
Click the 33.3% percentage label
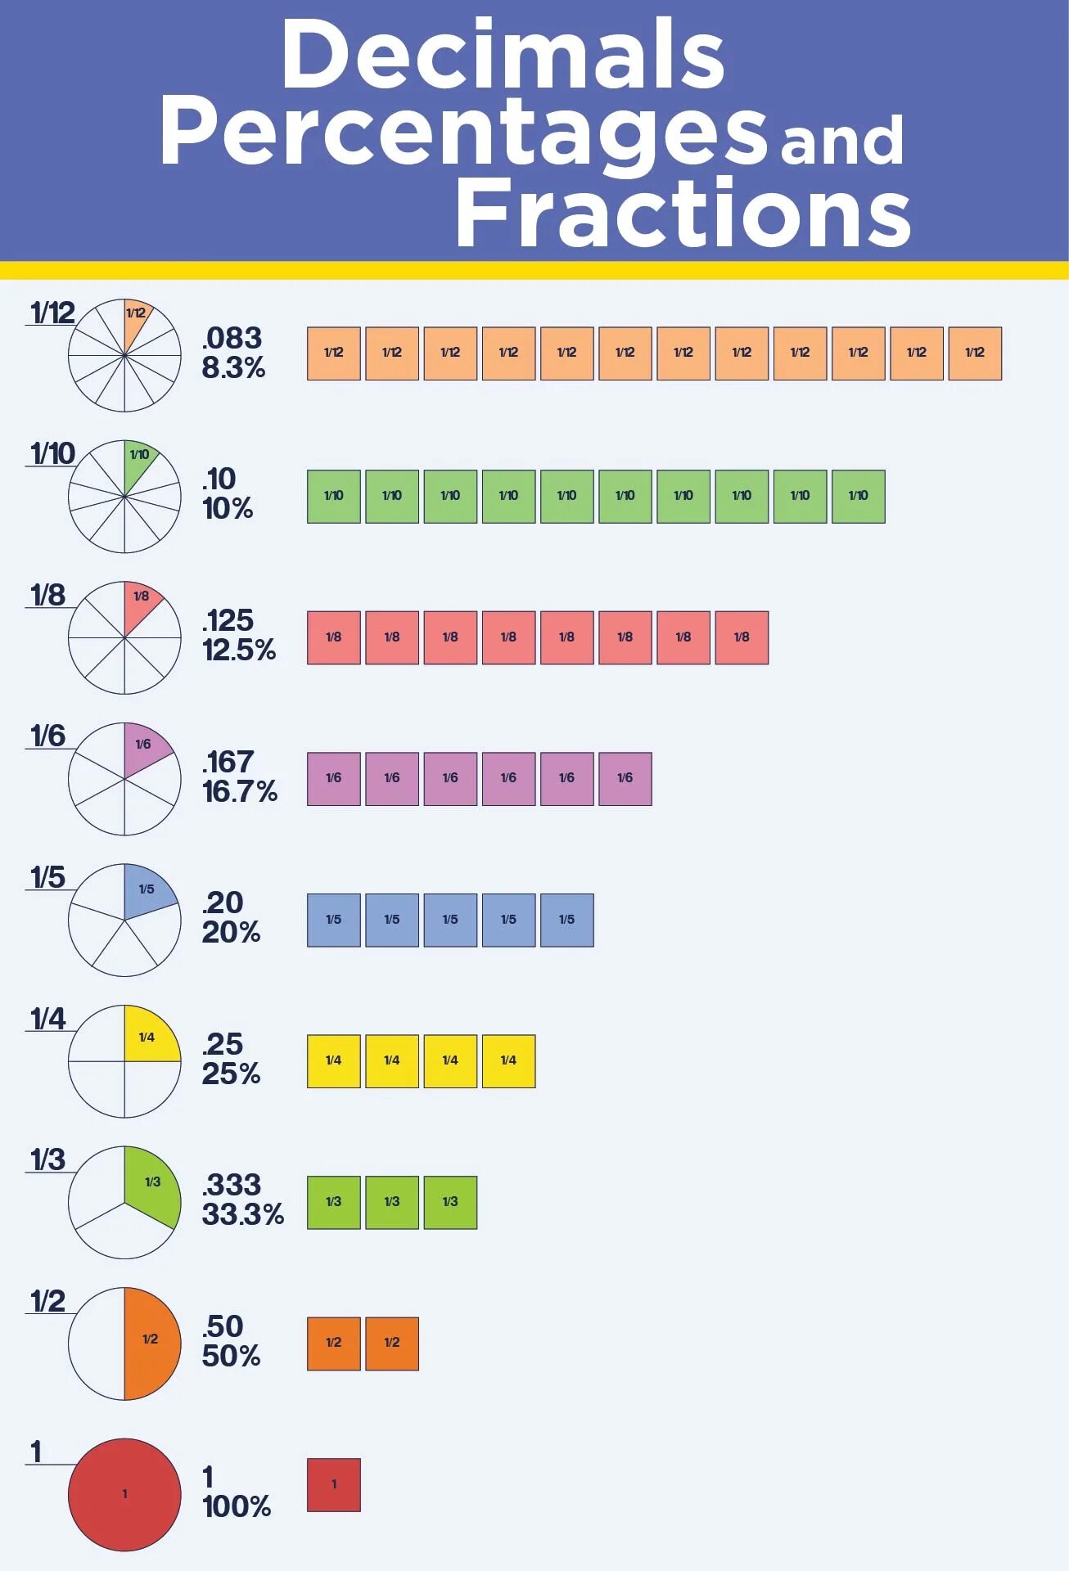[x=243, y=1214]
